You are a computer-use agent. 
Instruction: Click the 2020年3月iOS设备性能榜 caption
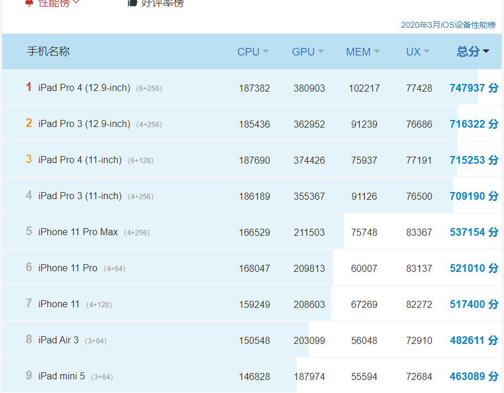[448, 25]
